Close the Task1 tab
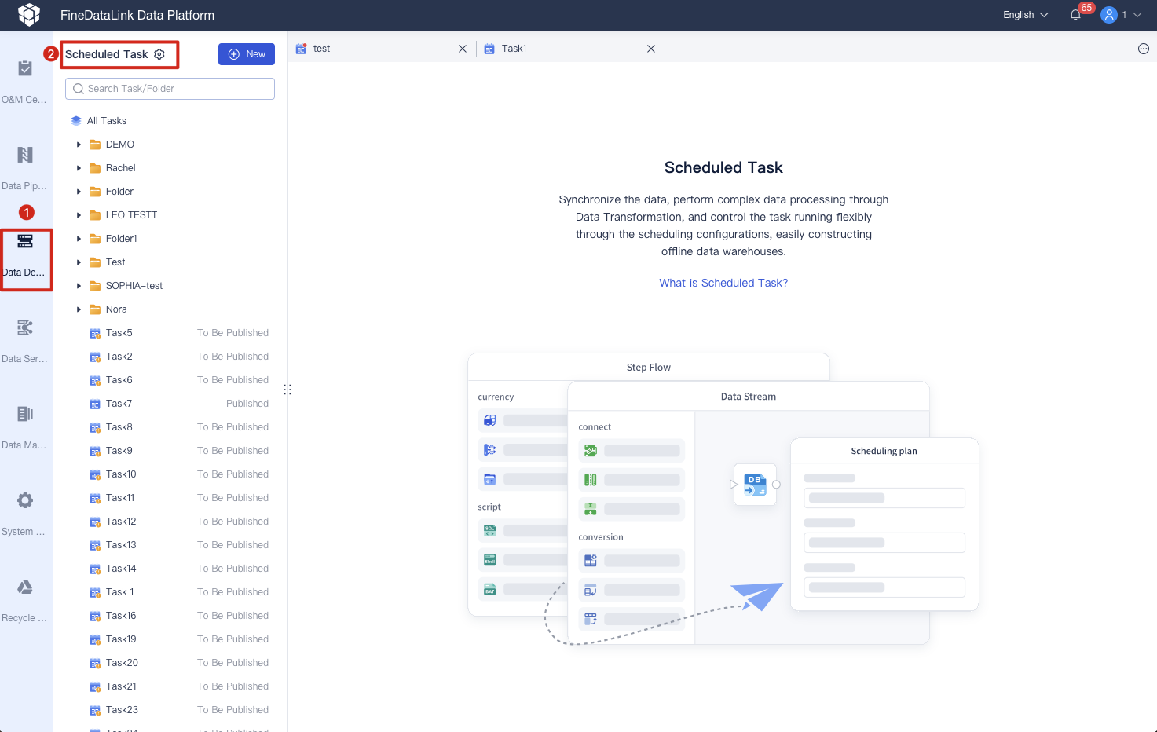1157x732 pixels. 651,49
